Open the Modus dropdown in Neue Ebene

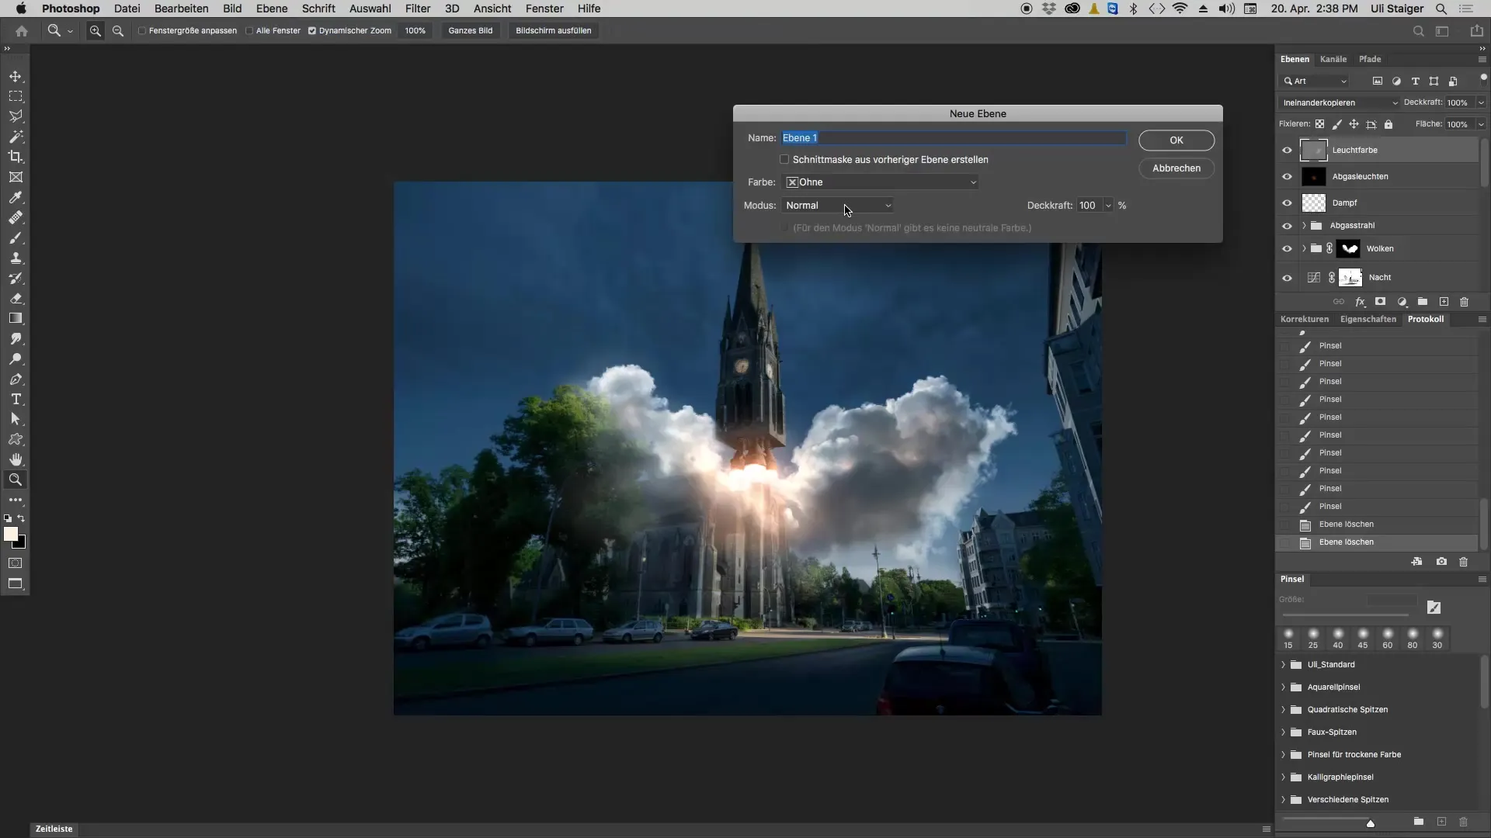[x=838, y=206]
